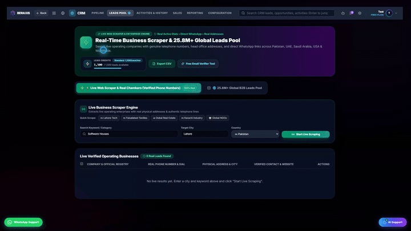Viewport: 411px width, 231px height.
Task: Select the Leads Pool tab
Action: click(120, 13)
